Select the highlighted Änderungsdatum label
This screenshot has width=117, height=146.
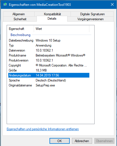point(20,75)
